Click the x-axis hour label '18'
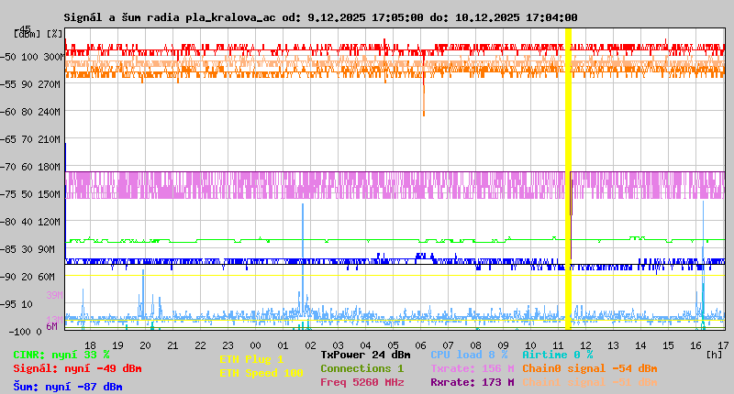This screenshot has width=734, height=394. point(90,345)
